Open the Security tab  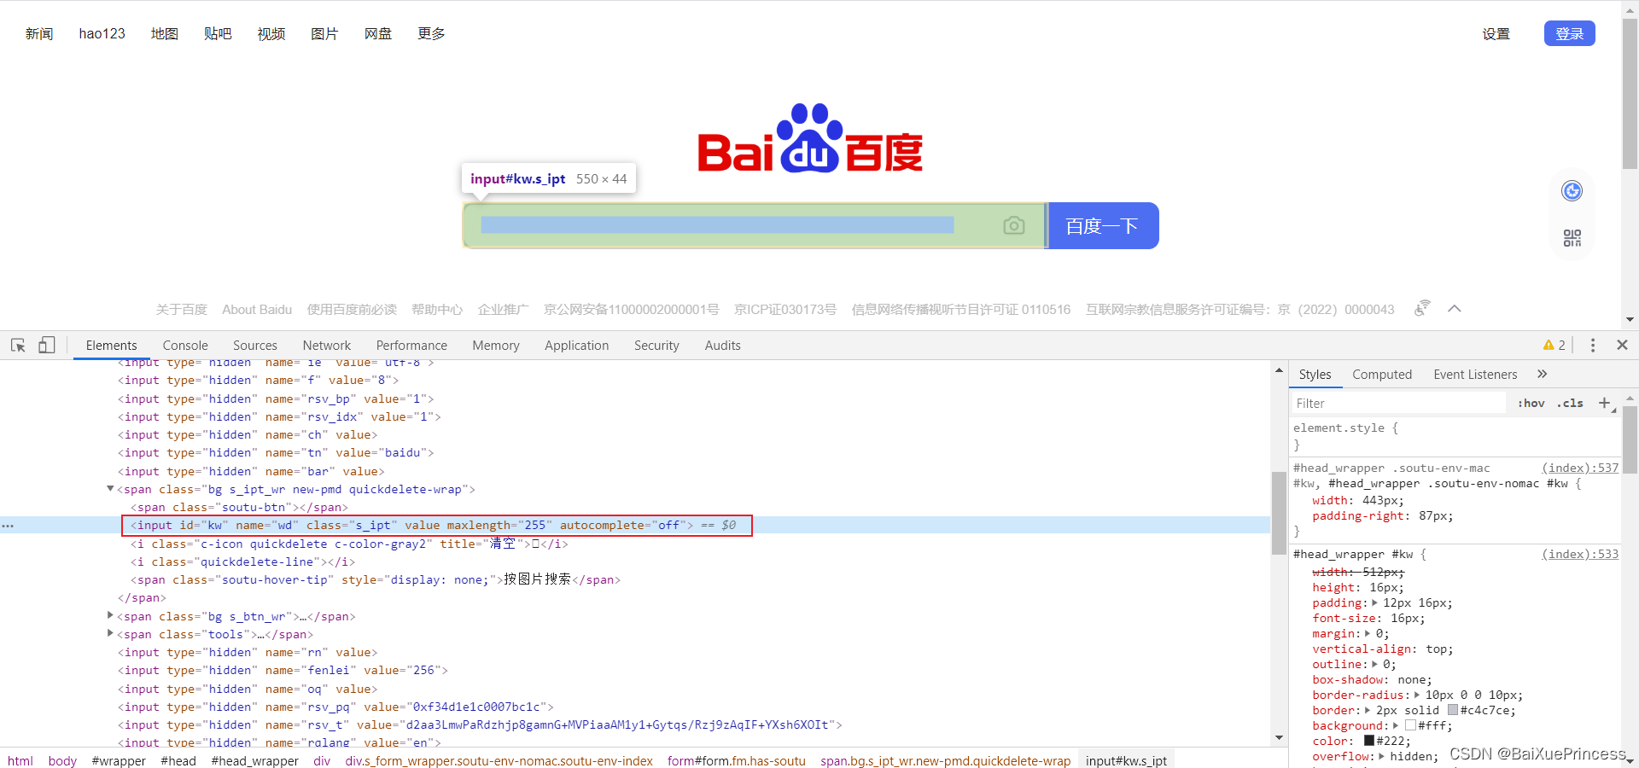pyautogui.click(x=656, y=345)
